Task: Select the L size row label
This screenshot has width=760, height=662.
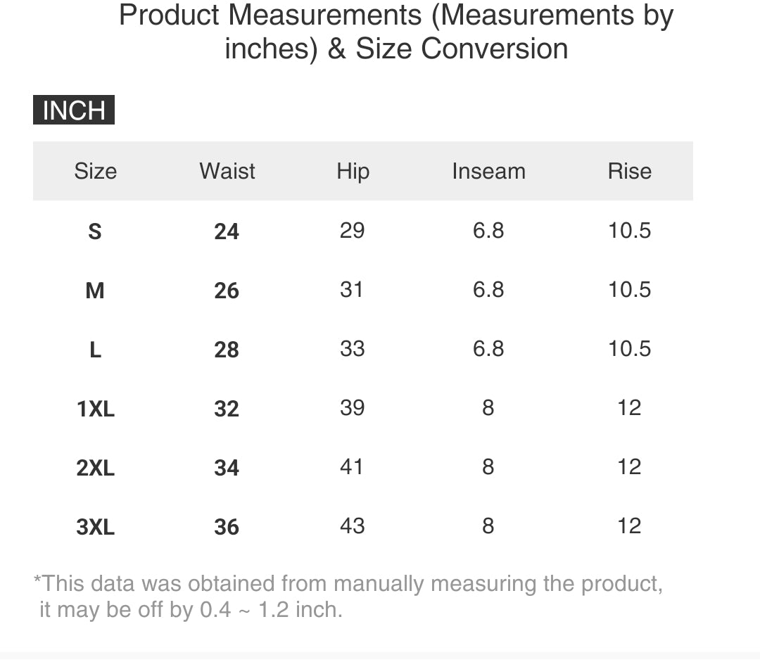Action: [95, 350]
